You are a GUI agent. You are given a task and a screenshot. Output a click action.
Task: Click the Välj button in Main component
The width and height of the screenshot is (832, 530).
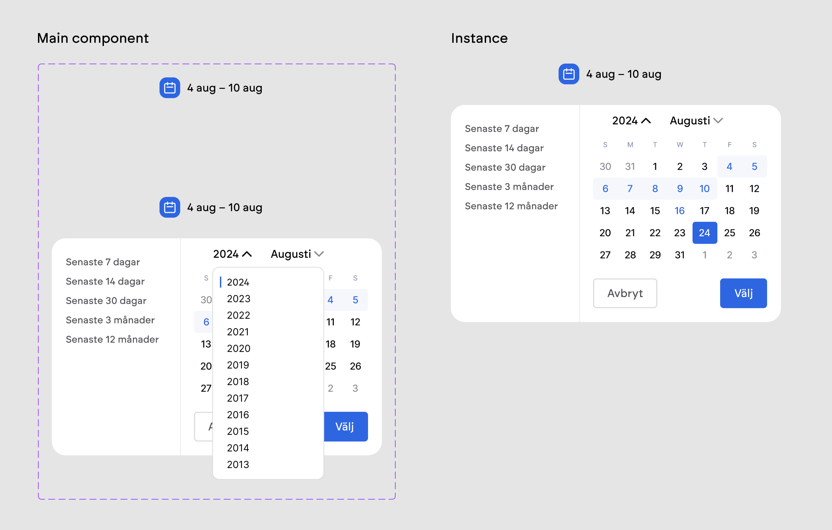tap(346, 427)
